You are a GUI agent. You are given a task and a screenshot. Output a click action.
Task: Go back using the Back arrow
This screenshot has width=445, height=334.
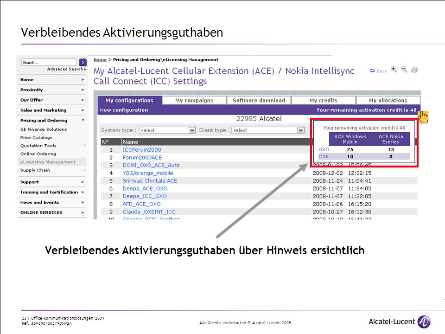tap(378, 71)
